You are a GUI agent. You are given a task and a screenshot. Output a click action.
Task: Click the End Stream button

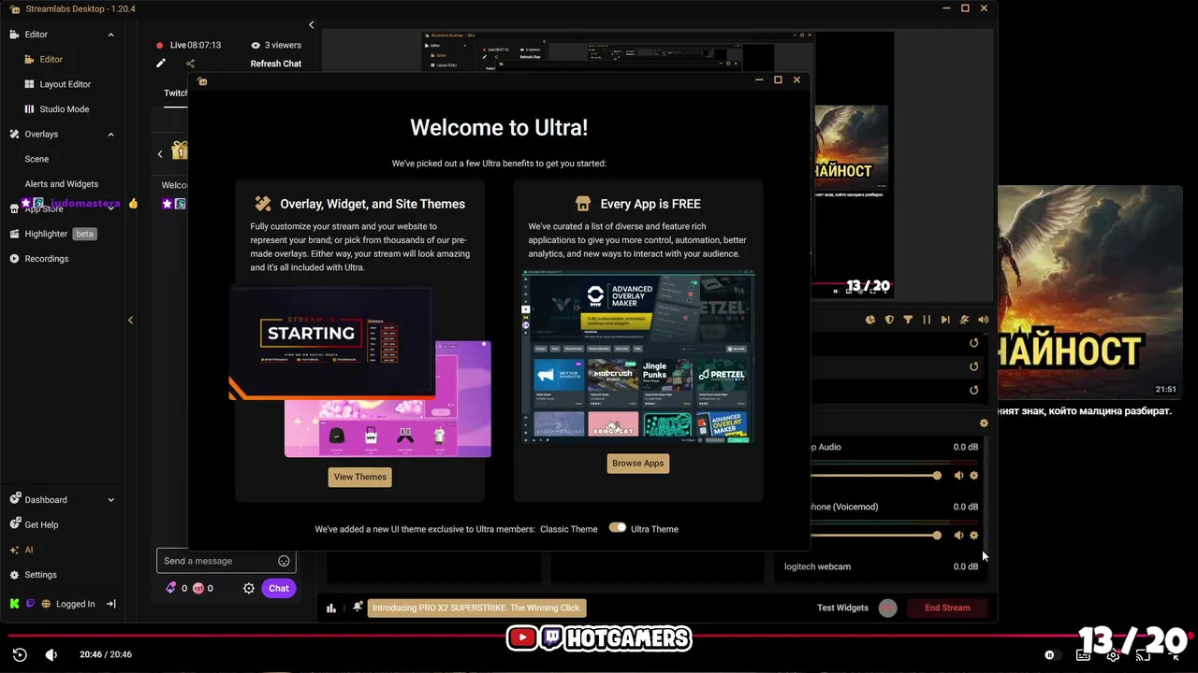[x=947, y=608]
